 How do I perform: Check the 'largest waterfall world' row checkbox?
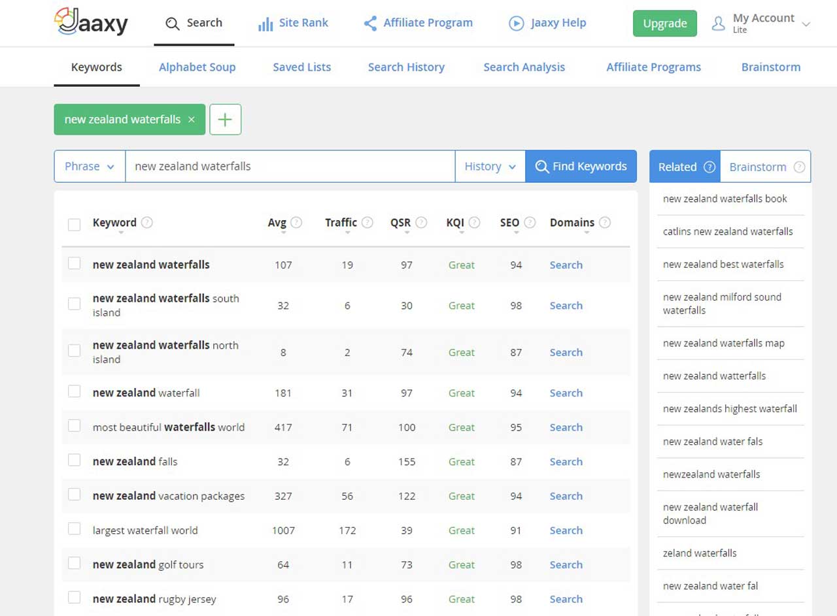tap(75, 528)
